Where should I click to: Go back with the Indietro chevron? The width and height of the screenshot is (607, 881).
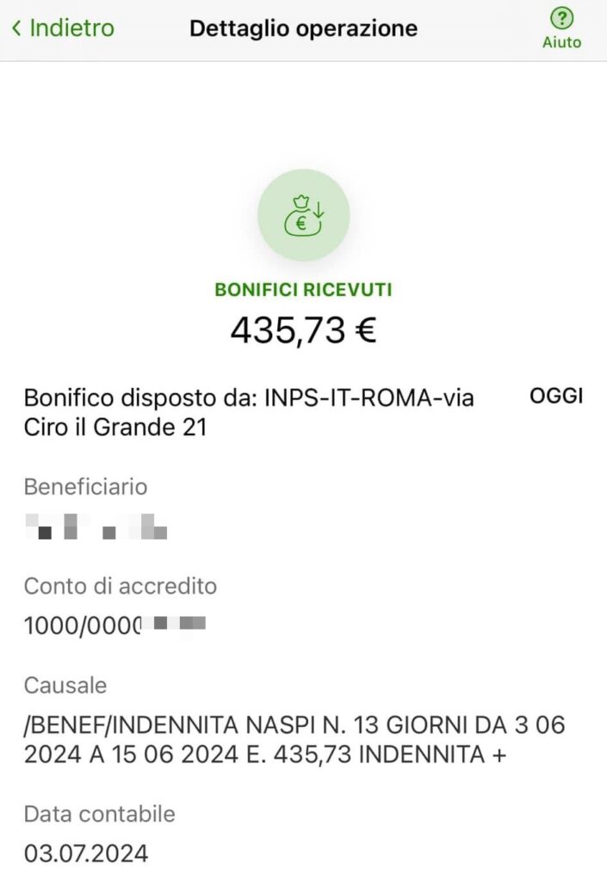click(x=17, y=28)
